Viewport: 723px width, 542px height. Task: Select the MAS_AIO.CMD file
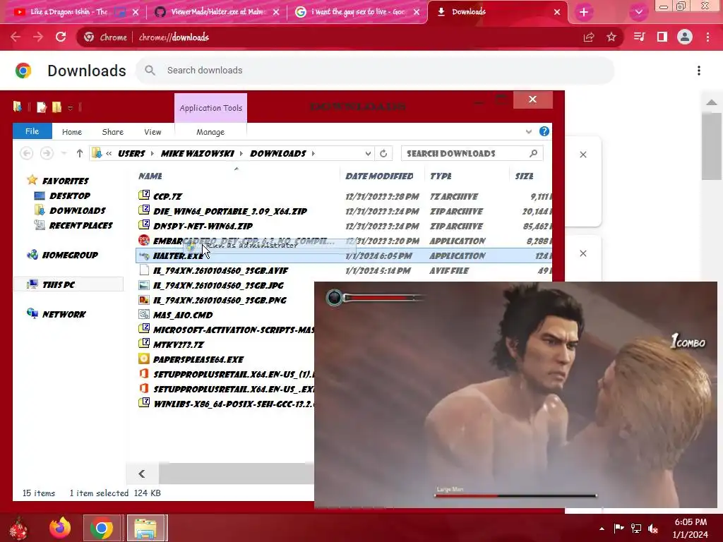point(183,315)
